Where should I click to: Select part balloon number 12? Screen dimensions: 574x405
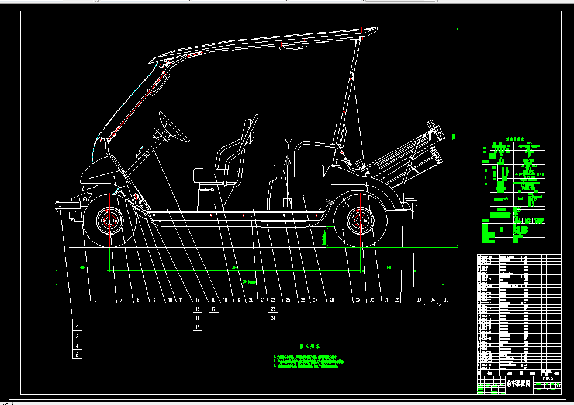(198, 300)
